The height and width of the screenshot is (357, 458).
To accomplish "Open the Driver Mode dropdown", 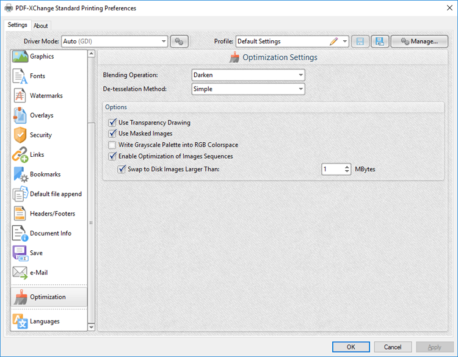I will tap(115, 41).
